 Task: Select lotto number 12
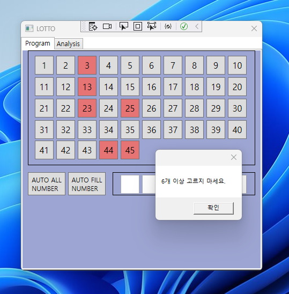[65, 86]
